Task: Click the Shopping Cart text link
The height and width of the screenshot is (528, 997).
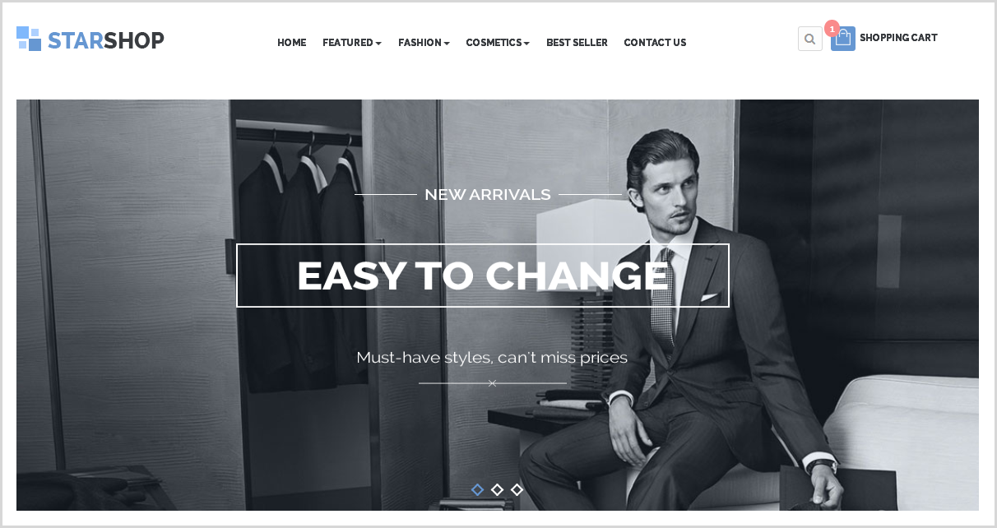Action: coord(898,38)
